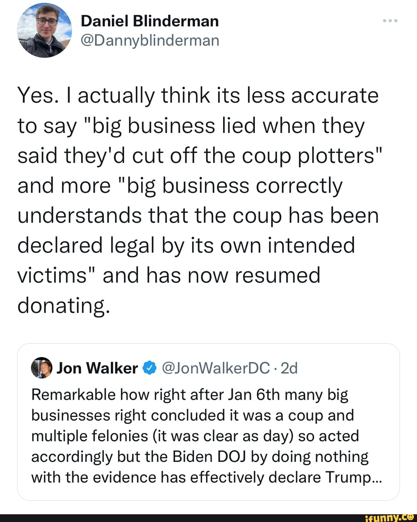The image size is (417, 522).
Task: Click the word "Remarkable" in quoted tweet
Action: click(73, 395)
